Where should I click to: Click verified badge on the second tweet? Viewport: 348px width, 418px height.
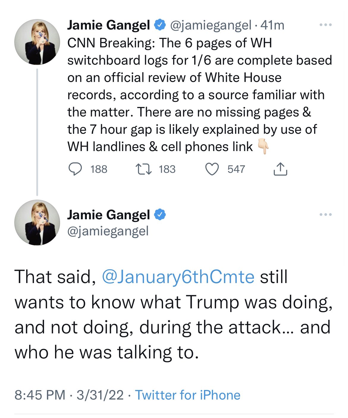coord(160,215)
